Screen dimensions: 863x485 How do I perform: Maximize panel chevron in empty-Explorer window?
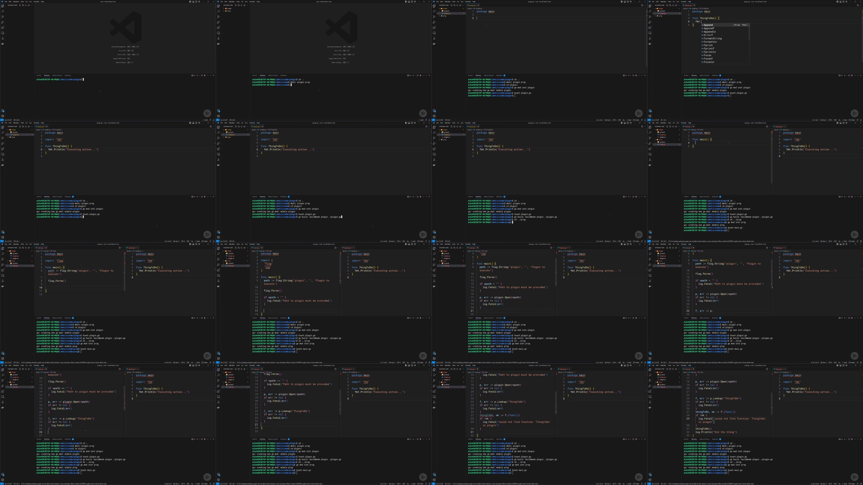(211, 75)
